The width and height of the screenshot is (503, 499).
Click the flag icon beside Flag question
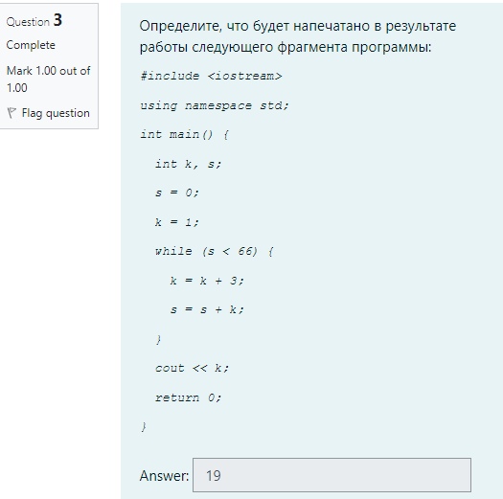tap(11, 113)
